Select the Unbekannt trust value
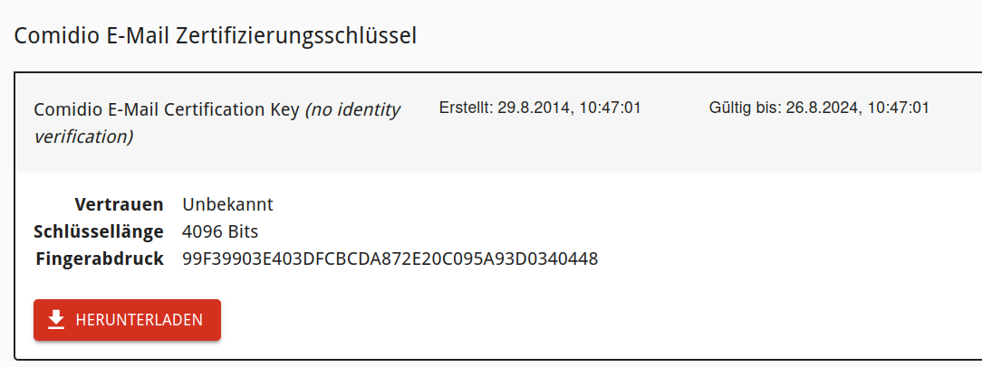 point(227,203)
